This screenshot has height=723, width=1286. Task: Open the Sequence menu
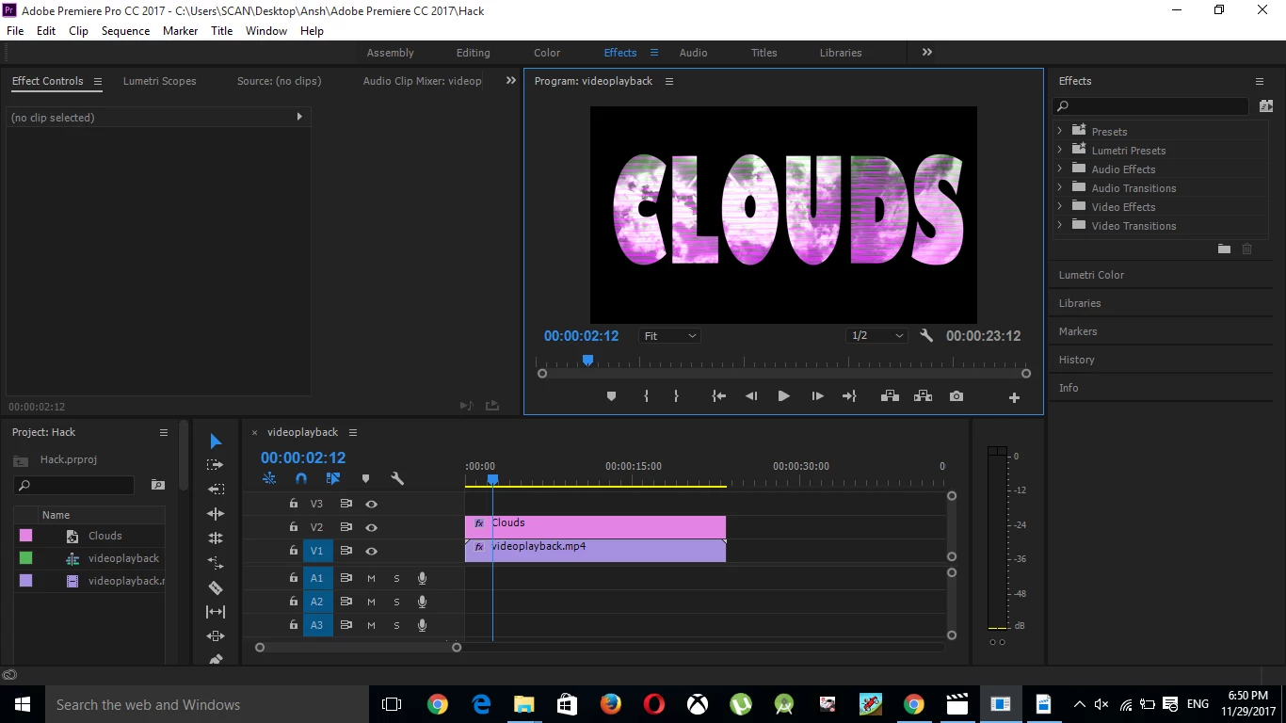click(125, 31)
